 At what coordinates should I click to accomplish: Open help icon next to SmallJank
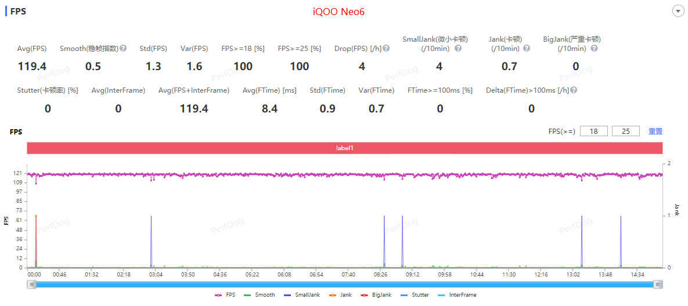tap(458, 48)
